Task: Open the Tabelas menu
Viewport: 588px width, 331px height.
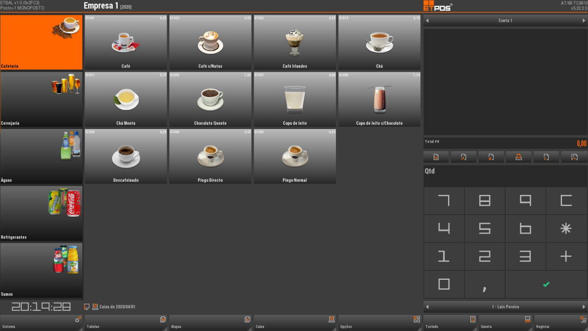Action: [126, 323]
